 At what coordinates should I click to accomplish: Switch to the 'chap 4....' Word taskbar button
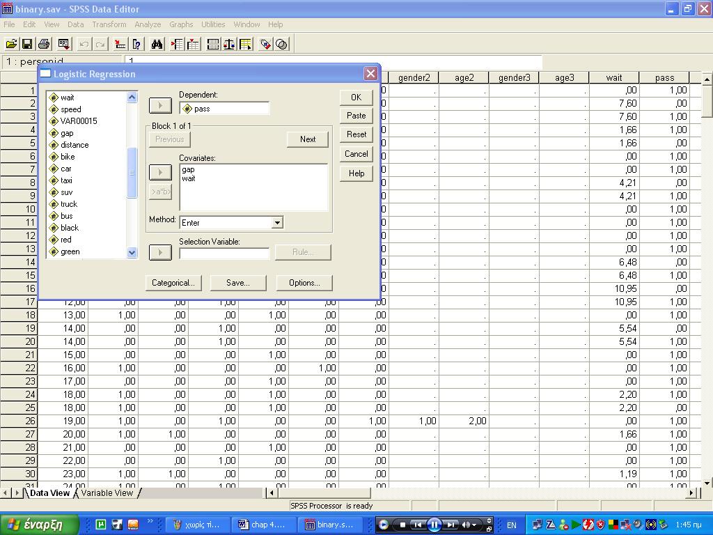tap(264, 525)
